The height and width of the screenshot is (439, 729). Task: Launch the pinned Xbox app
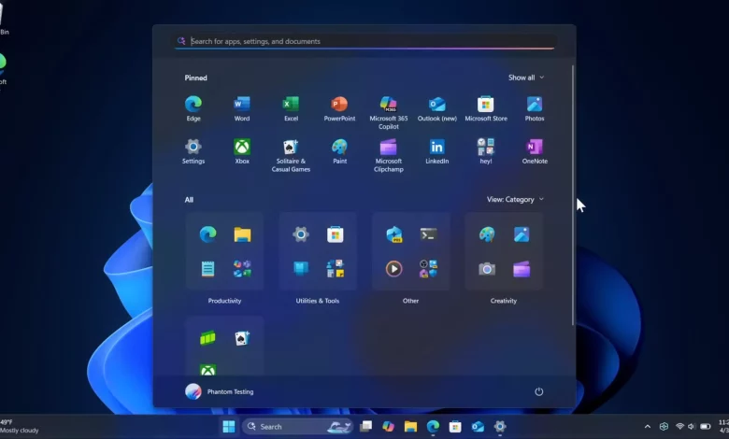pos(242,151)
